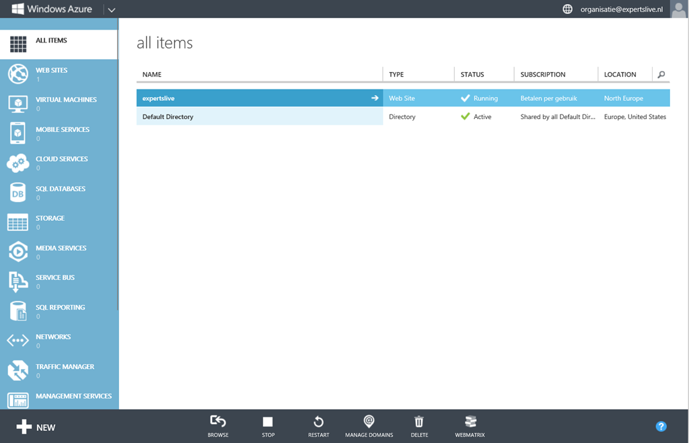
Task: Click the search magnifier in table header
Action: tap(661, 75)
